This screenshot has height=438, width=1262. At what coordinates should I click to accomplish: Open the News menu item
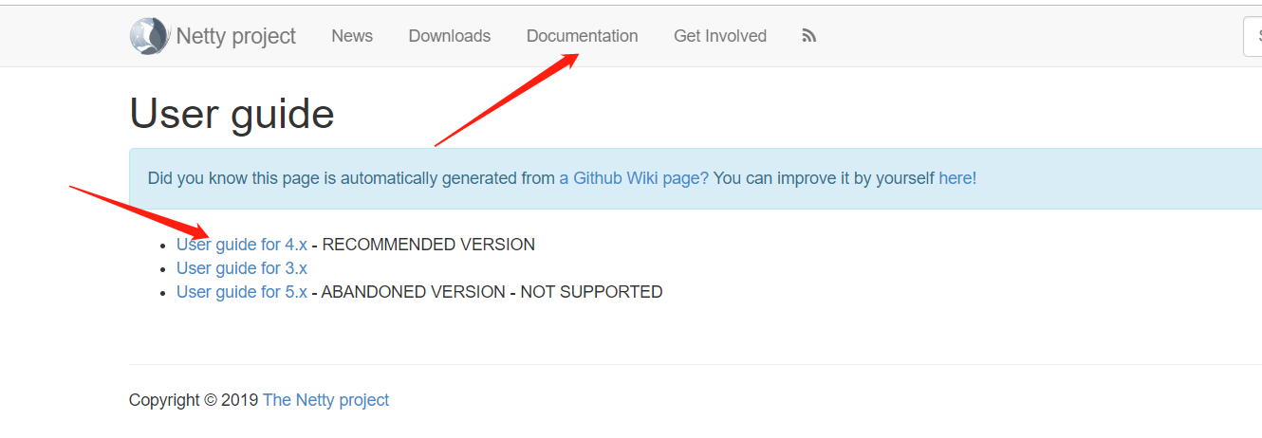click(352, 36)
